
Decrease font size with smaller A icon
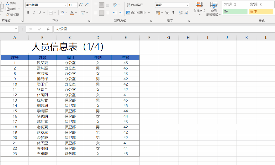(x=87, y=5)
